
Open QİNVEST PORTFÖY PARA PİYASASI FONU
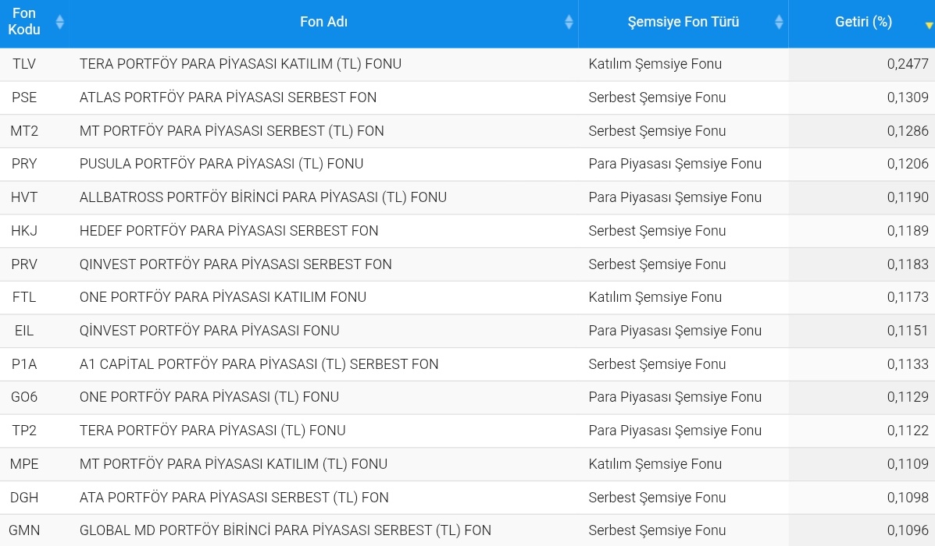[x=209, y=331]
